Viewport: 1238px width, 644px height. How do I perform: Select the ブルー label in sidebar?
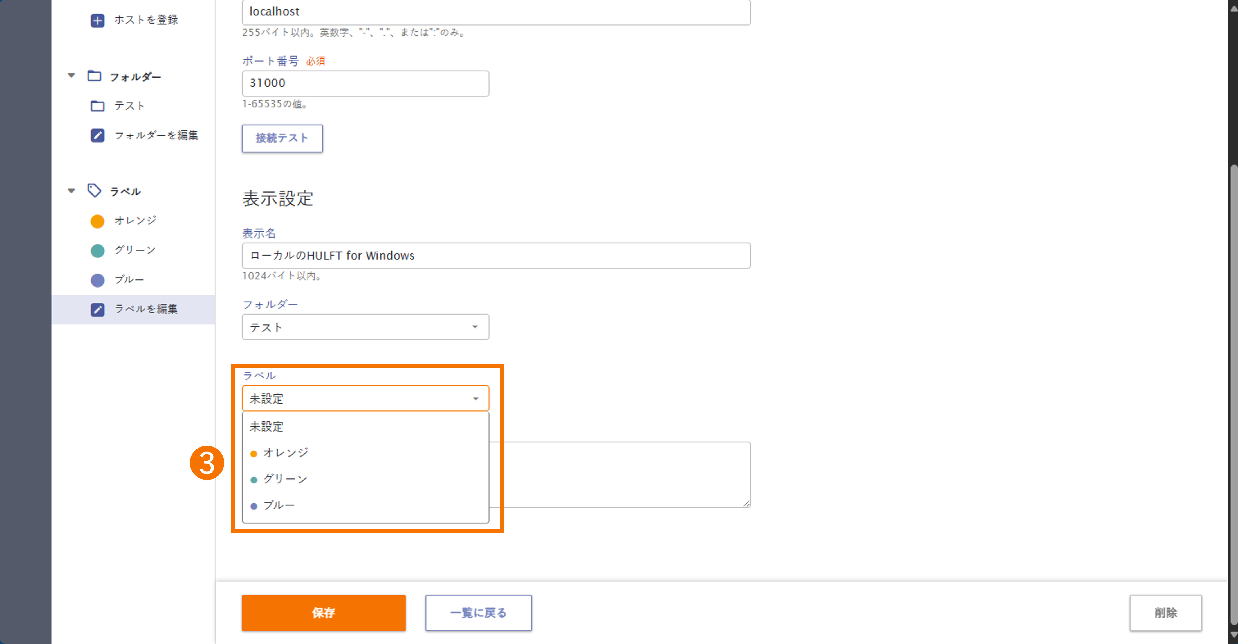[129, 280]
